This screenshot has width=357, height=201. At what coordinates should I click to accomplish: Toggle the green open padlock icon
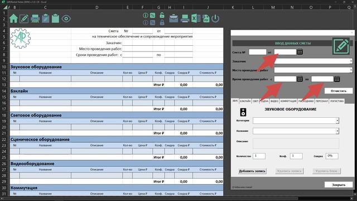click(x=162, y=15)
